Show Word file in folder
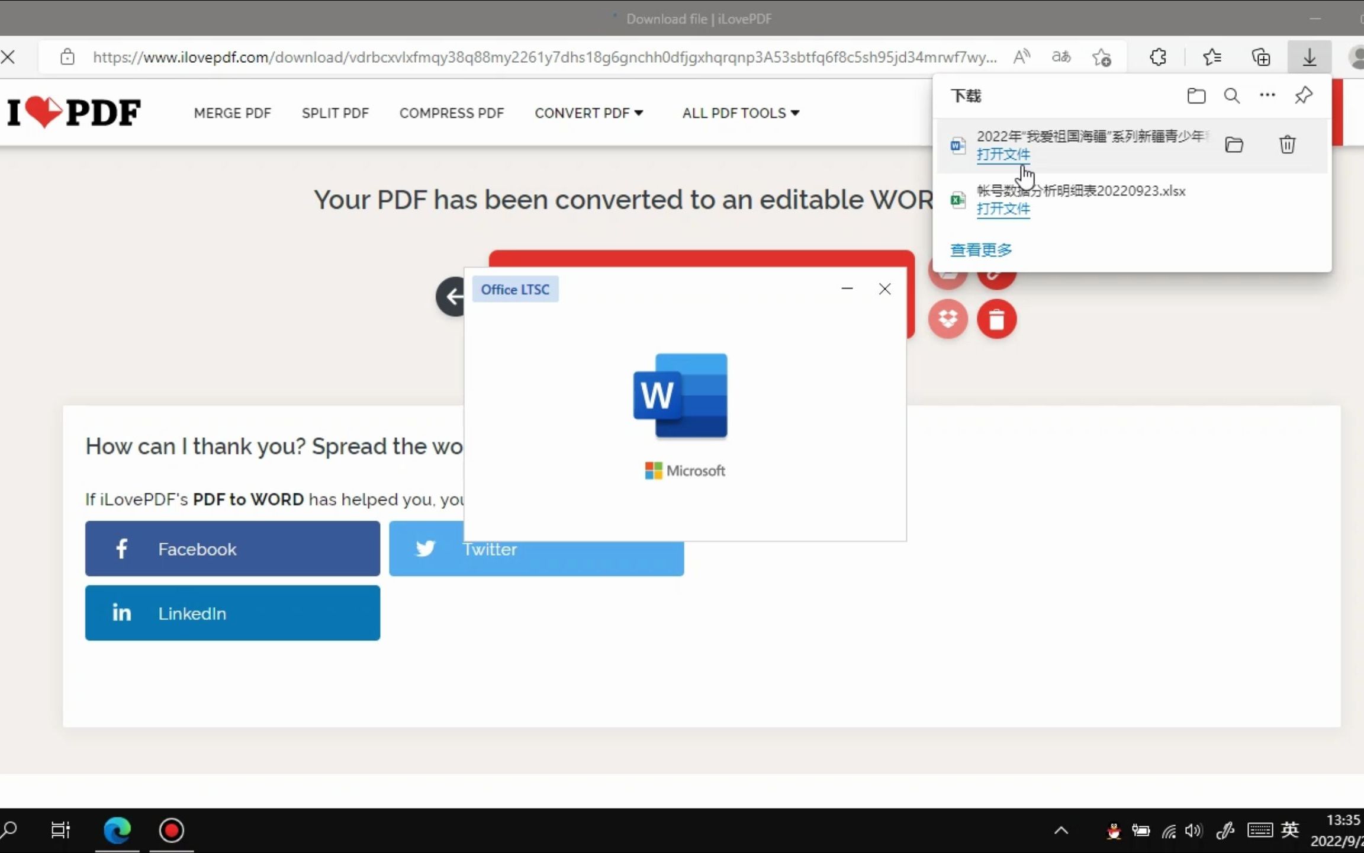The image size is (1364, 853). point(1234,145)
